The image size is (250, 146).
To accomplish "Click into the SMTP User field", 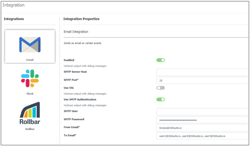I will [x=202, y=112].
